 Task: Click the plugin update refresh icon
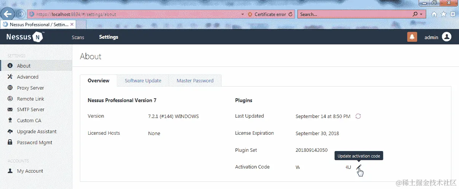[x=358, y=116]
